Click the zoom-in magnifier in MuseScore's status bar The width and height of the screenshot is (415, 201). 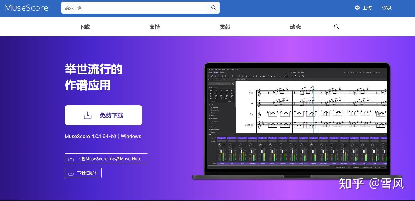[x=379, y=167]
